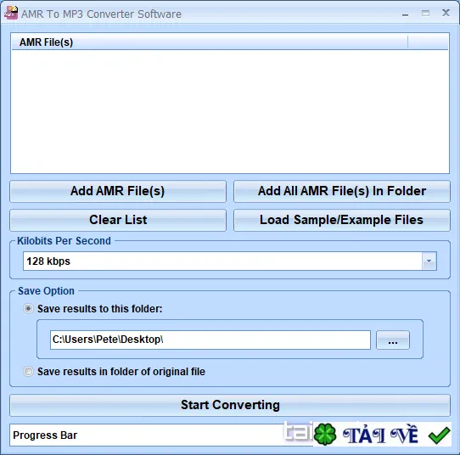This screenshot has width=460, height=455.
Task: Click the green checkmark icon at bottom right
Action: point(439,435)
